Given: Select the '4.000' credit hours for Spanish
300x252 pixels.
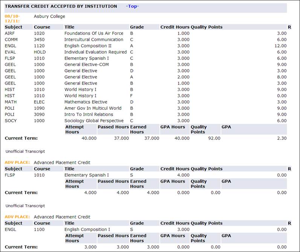Looking at the screenshot, I should 183,175.
